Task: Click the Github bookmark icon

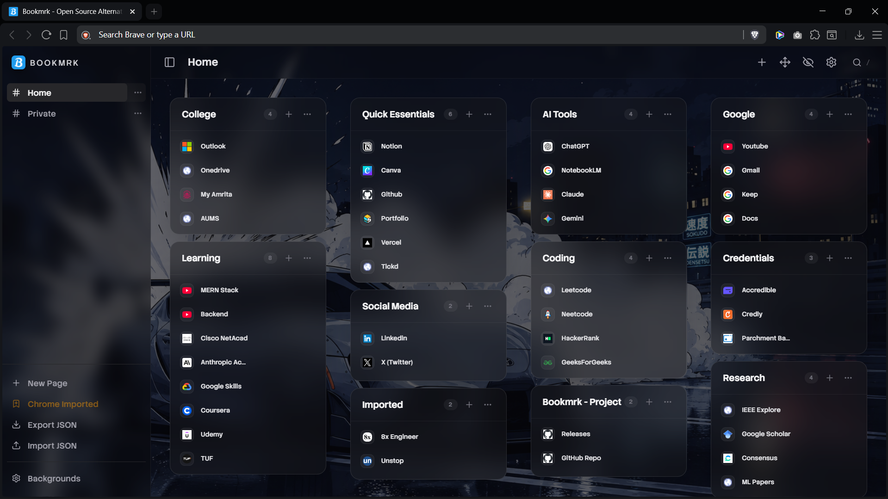Action: click(367, 195)
